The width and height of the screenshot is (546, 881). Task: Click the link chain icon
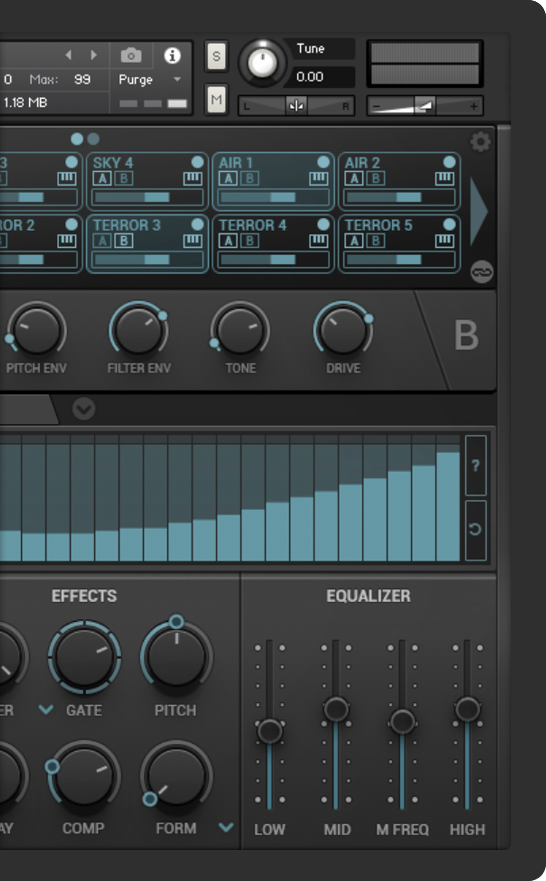(x=482, y=272)
